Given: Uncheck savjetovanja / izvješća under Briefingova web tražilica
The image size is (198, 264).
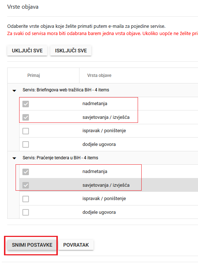Looking at the screenshot, I should coord(26,117).
